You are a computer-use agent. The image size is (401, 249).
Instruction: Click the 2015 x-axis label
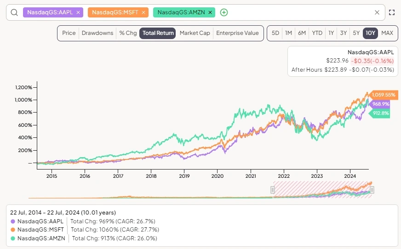point(52,176)
